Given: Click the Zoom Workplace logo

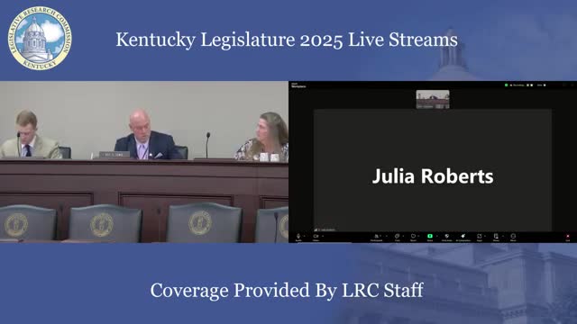Looking at the screenshot, I should point(298,85).
